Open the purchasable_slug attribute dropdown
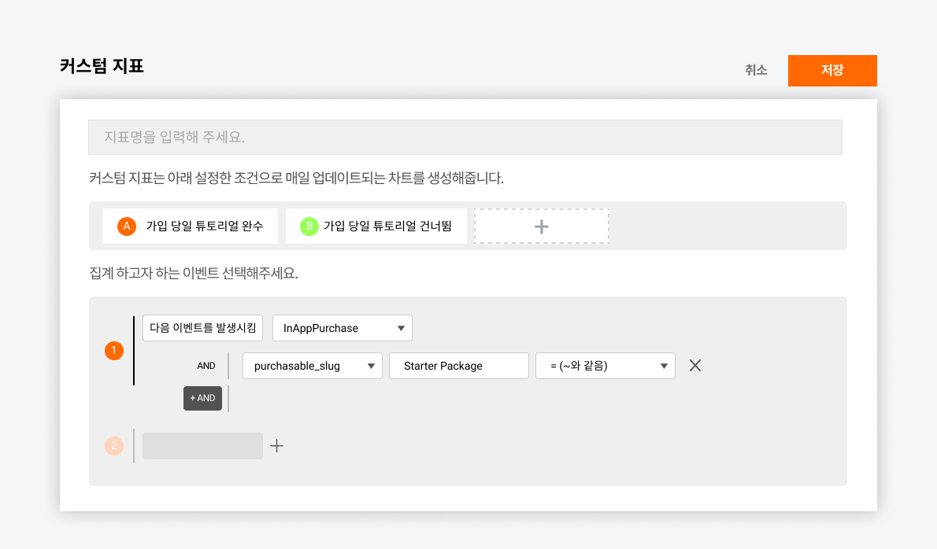Viewport: 937px width, 549px height. click(x=312, y=365)
